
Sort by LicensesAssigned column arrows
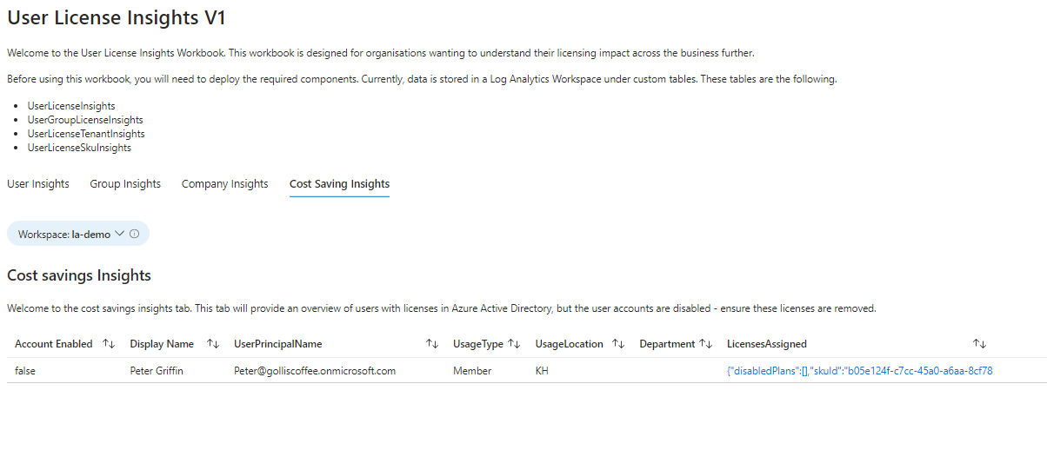[x=979, y=344]
